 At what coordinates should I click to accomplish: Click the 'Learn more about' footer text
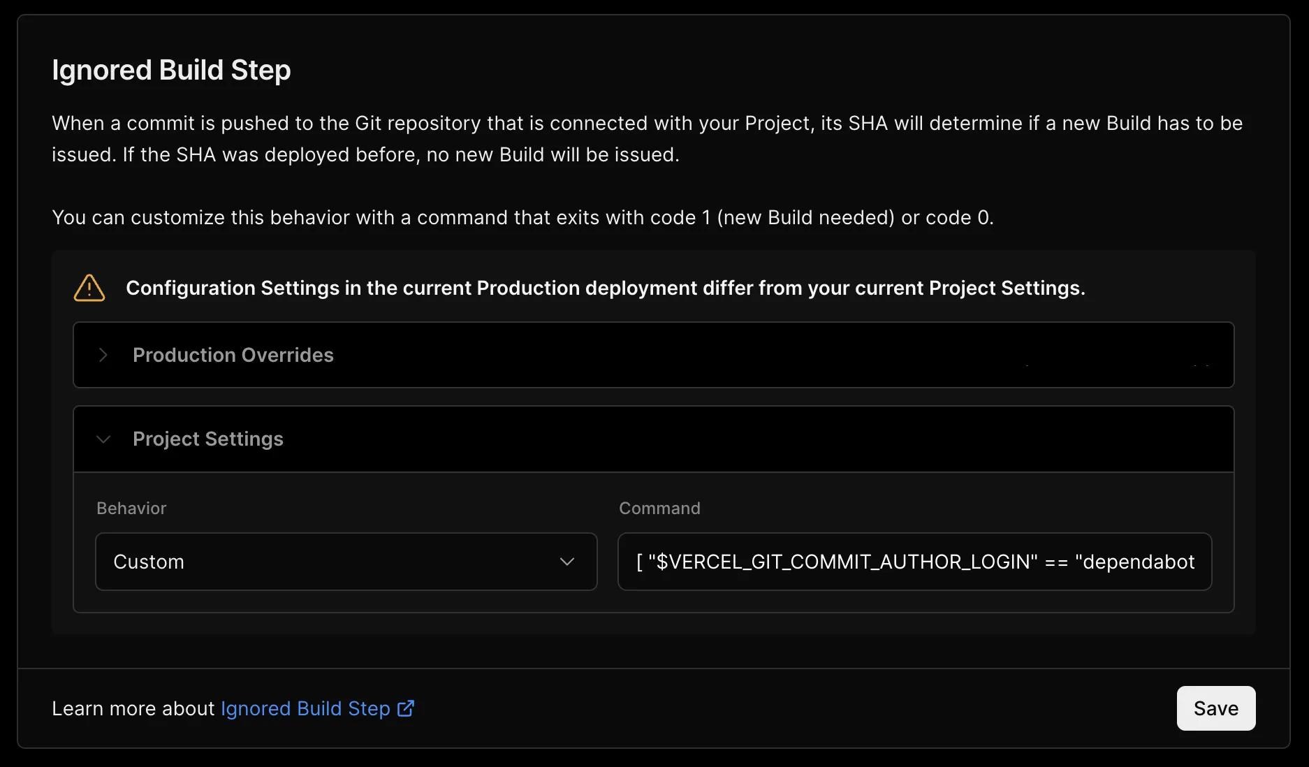(133, 708)
